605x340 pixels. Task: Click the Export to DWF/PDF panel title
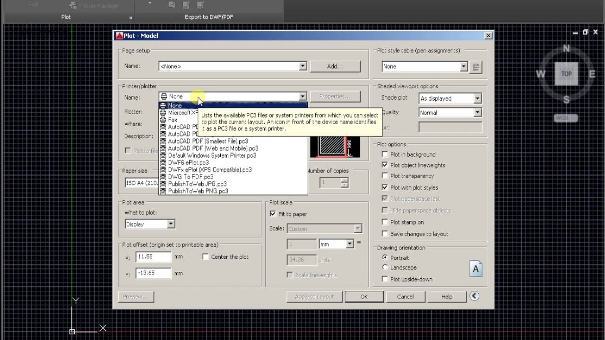(x=209, y=17)
